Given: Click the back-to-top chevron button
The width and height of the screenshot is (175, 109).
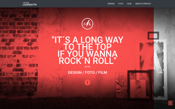Looking at the screenshot, I should click(170, 103).
